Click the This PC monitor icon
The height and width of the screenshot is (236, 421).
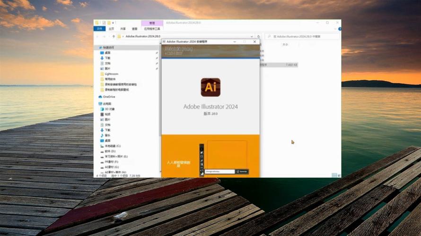coord(100,104)
